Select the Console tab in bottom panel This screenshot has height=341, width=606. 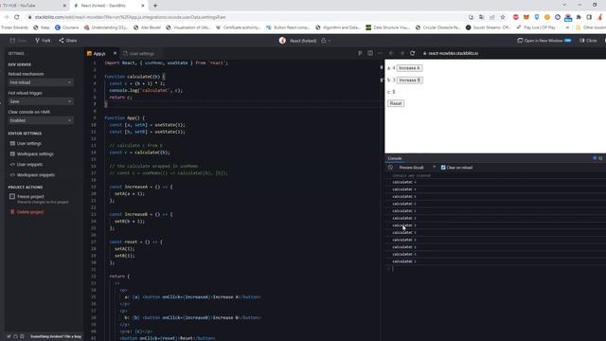tap(395, 158)
